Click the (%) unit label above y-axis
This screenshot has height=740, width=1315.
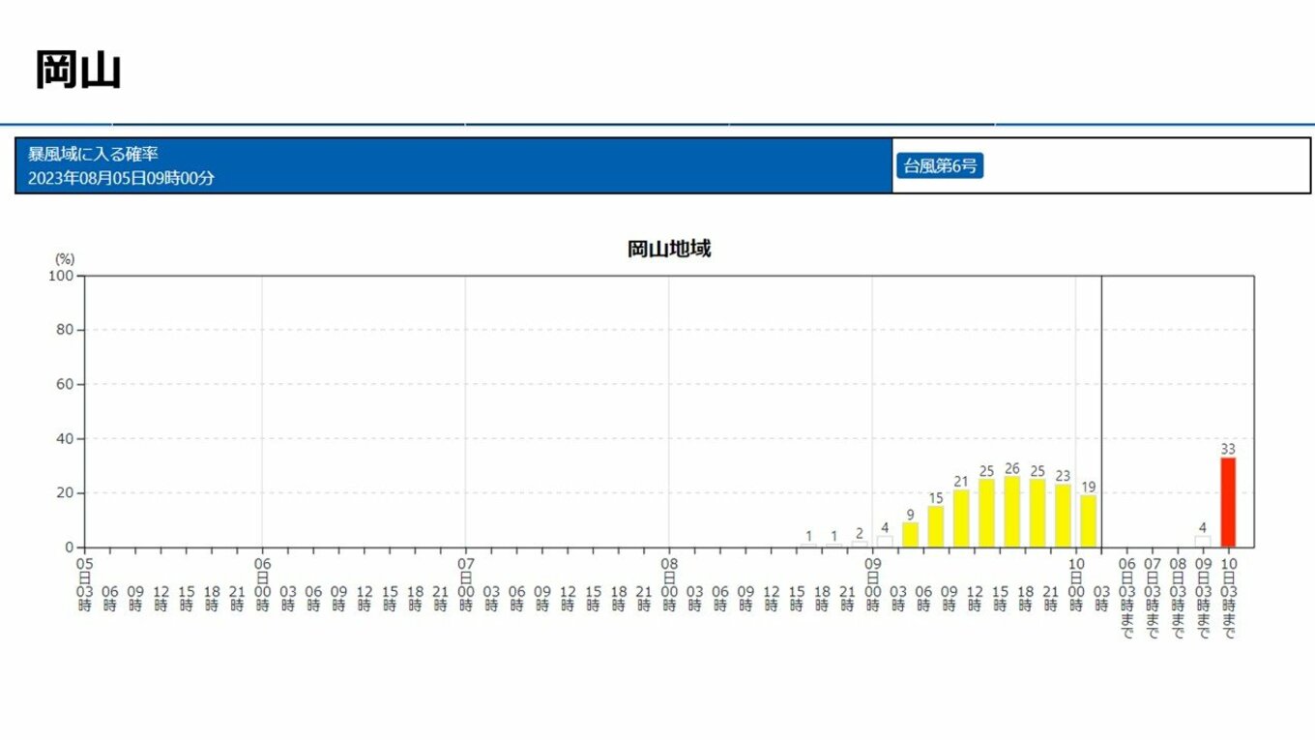click(65, 258)
